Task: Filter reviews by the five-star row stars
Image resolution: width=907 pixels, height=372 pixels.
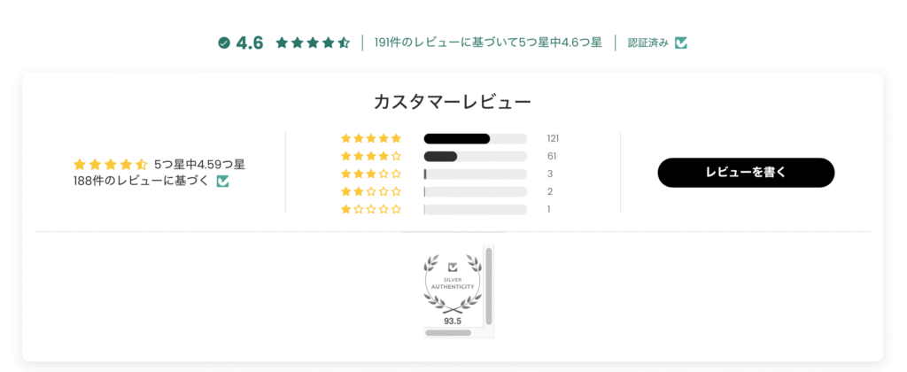Action: coord(371,138)
